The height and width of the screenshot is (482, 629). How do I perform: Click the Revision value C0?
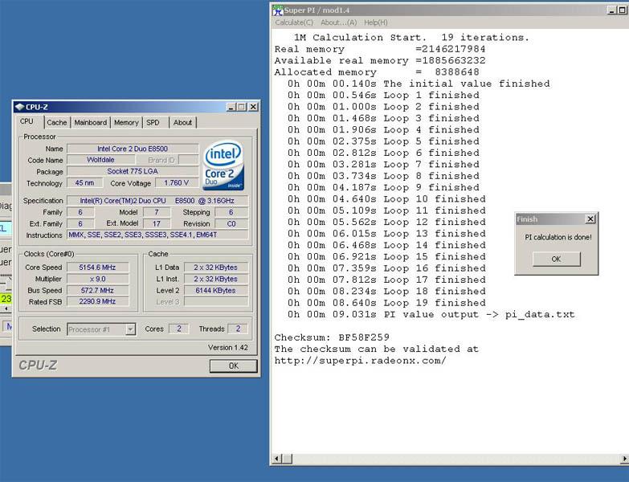(231, 224)
